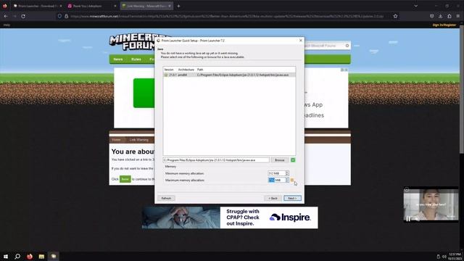Close the floating video ad
This screenshot has width=464, height=261.
(x=407, y=189)
